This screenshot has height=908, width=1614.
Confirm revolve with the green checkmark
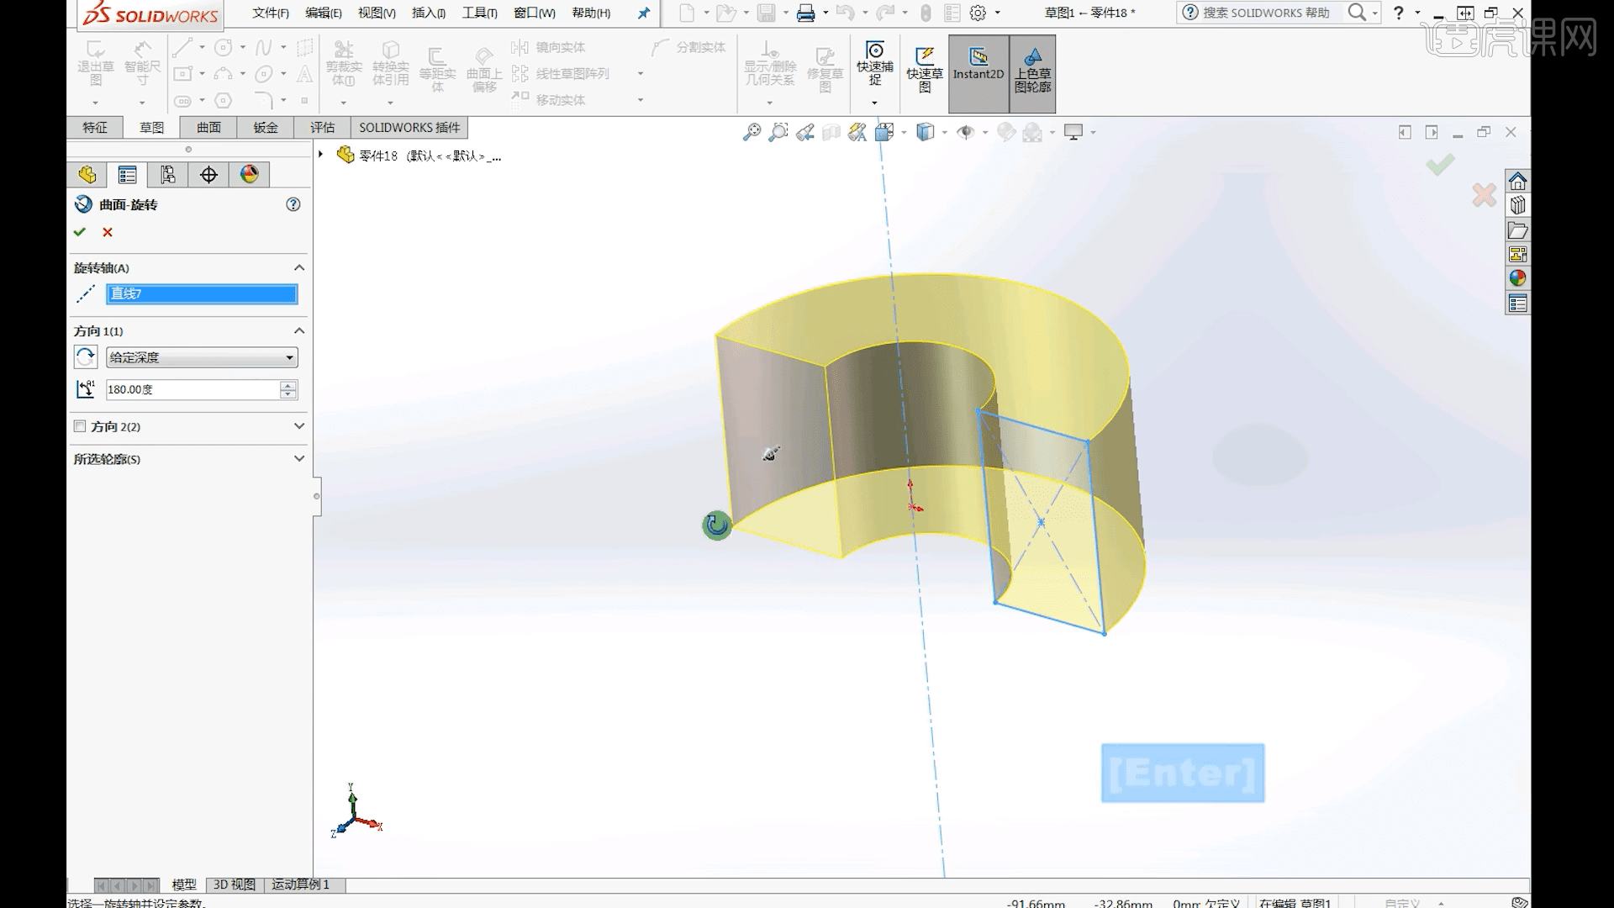click(80, 232)
